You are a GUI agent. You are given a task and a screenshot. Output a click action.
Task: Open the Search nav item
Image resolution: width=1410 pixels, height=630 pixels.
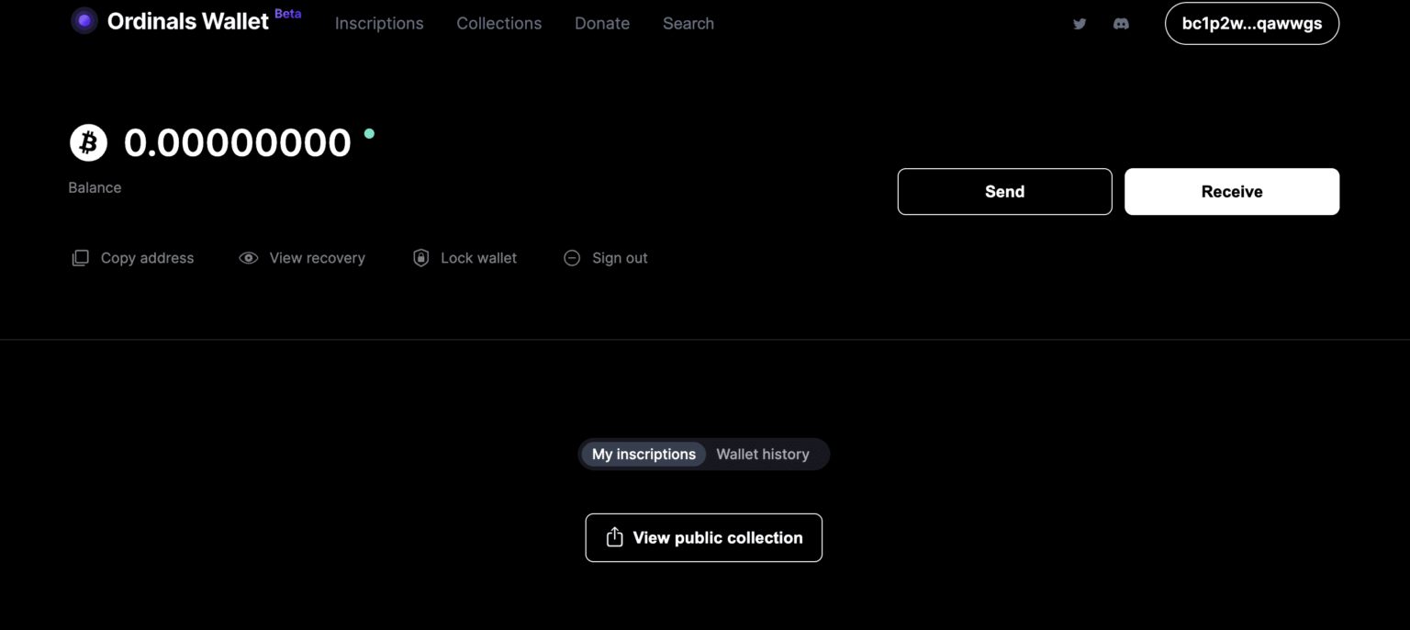688,24
